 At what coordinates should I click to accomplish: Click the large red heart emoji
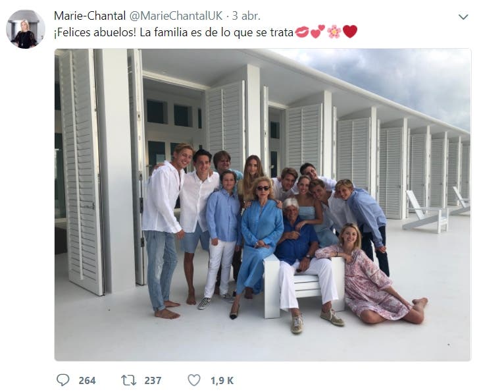click(x=350, y=32)
